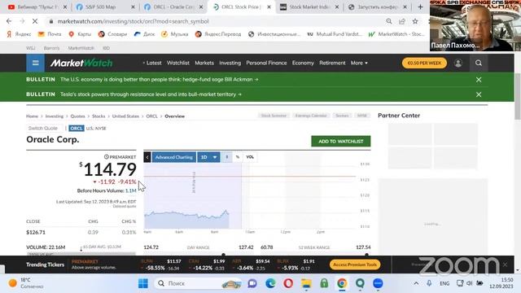
Task: Open Personal Finance section
Action: point(266,63)
